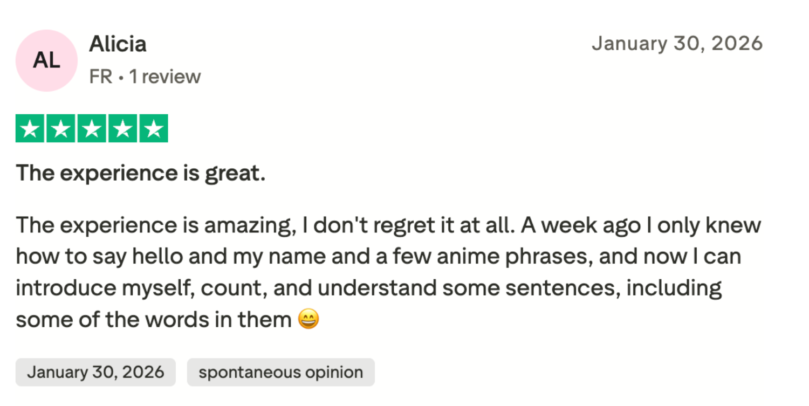Viewport: 809px width, 406px height.
Task: Select the second green rating star
Action: pos(61,128)
